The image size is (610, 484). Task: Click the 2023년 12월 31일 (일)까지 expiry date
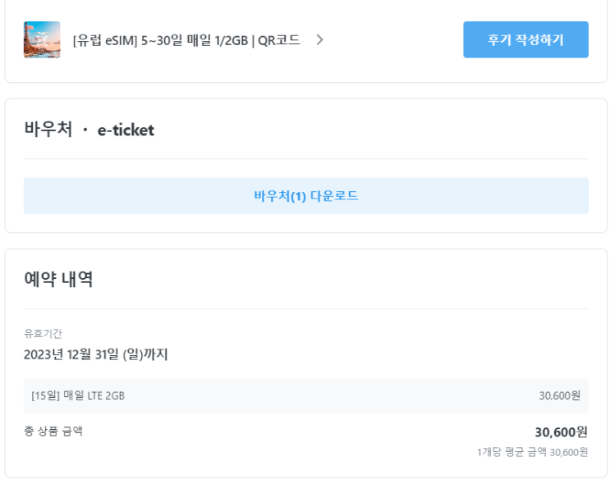click(95, 354)
